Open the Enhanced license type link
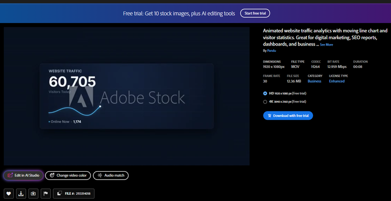 point(337,81)
